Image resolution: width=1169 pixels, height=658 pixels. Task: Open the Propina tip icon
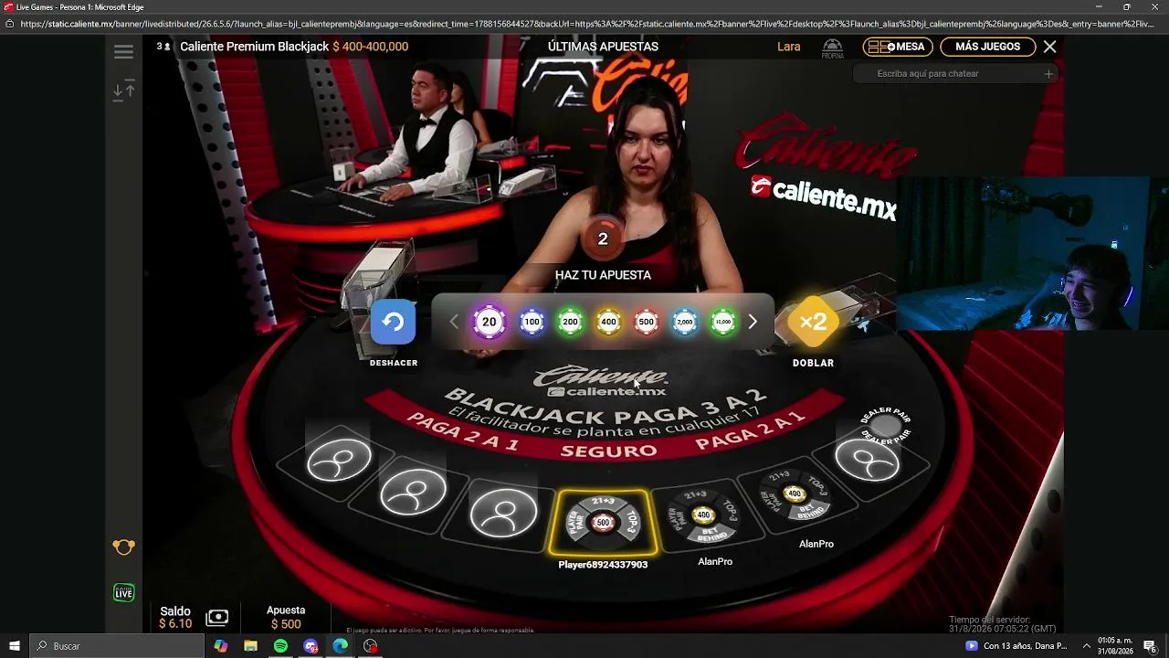[832, 48]
